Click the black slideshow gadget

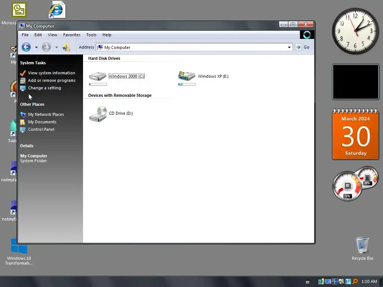356,82
